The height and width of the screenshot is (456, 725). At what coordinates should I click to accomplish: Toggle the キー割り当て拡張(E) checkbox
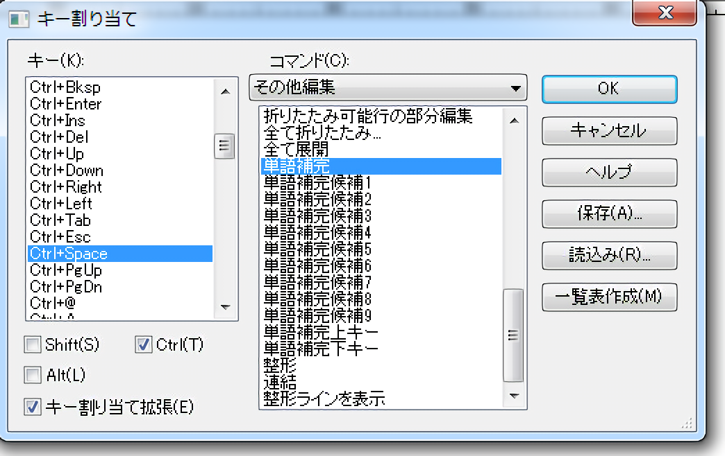pos(33,407)
